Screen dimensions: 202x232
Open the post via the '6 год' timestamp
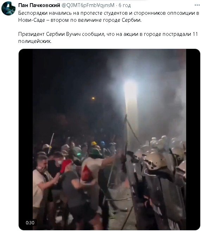(125, 5)
